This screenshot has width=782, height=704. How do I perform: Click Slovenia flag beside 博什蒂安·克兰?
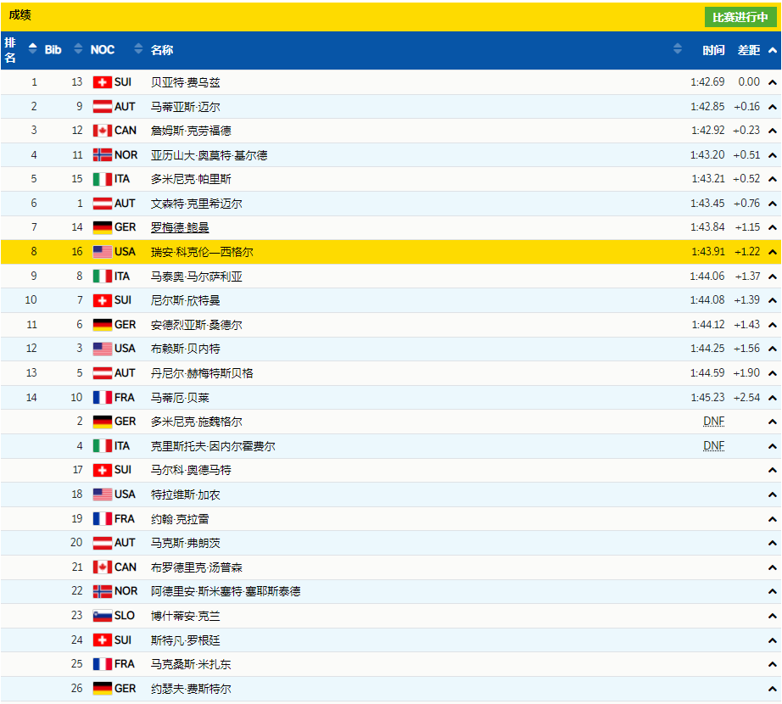click(102, 616)
